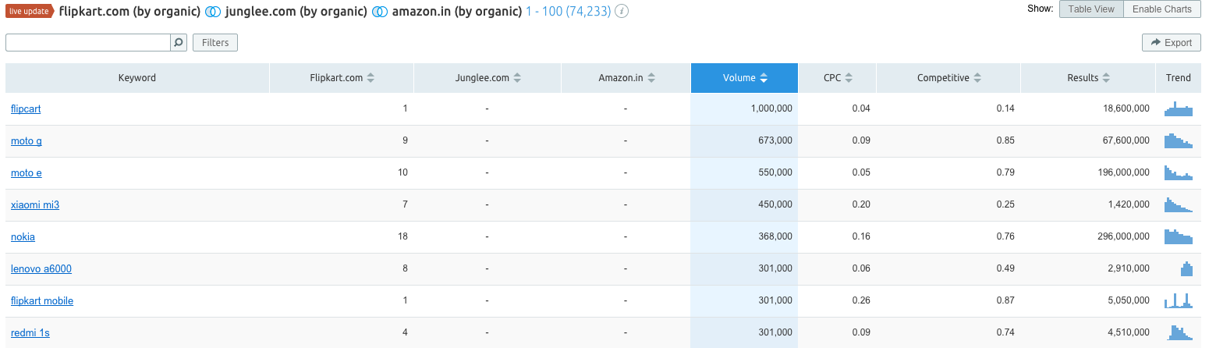Open trend chart for moto g row
Image resolution: width=1209 pixels, height=348 pixels.
pyautogui.click(x=1179, y=140)
